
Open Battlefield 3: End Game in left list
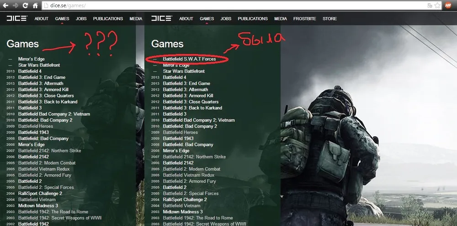point(42,77)
